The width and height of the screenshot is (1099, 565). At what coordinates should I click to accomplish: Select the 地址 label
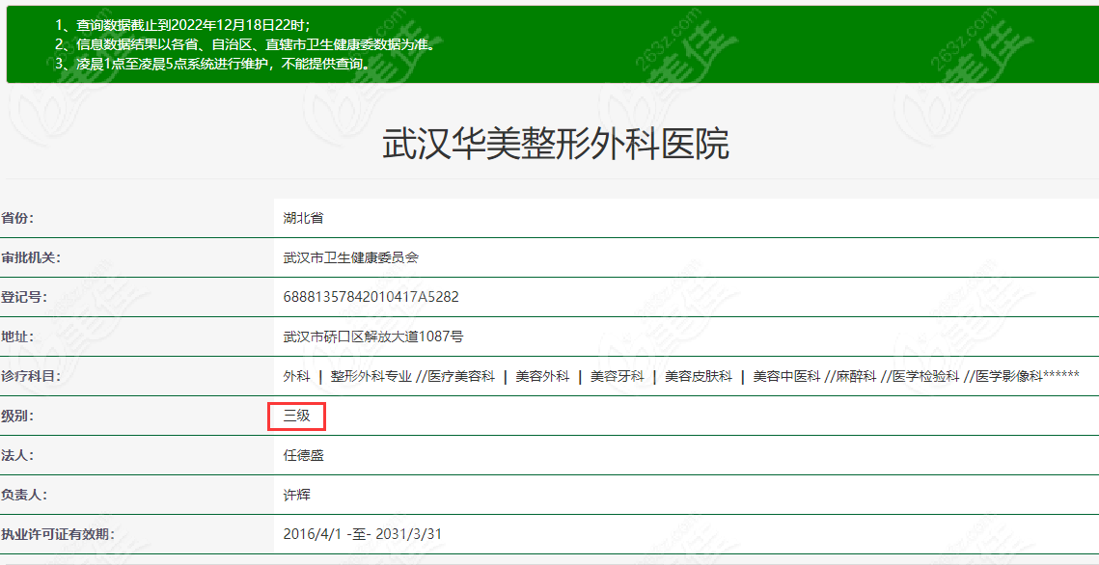(x=17, y=336)
